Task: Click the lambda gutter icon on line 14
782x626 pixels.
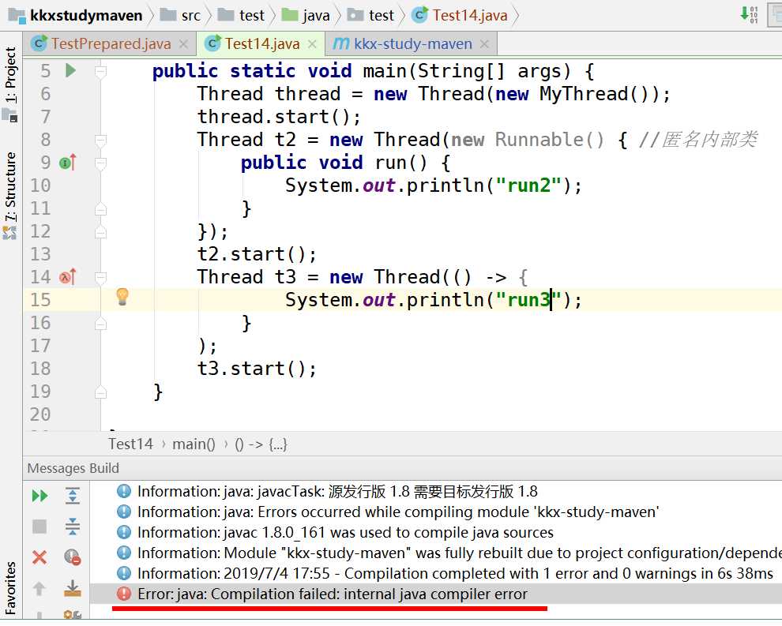Action: tap(68, 276)
